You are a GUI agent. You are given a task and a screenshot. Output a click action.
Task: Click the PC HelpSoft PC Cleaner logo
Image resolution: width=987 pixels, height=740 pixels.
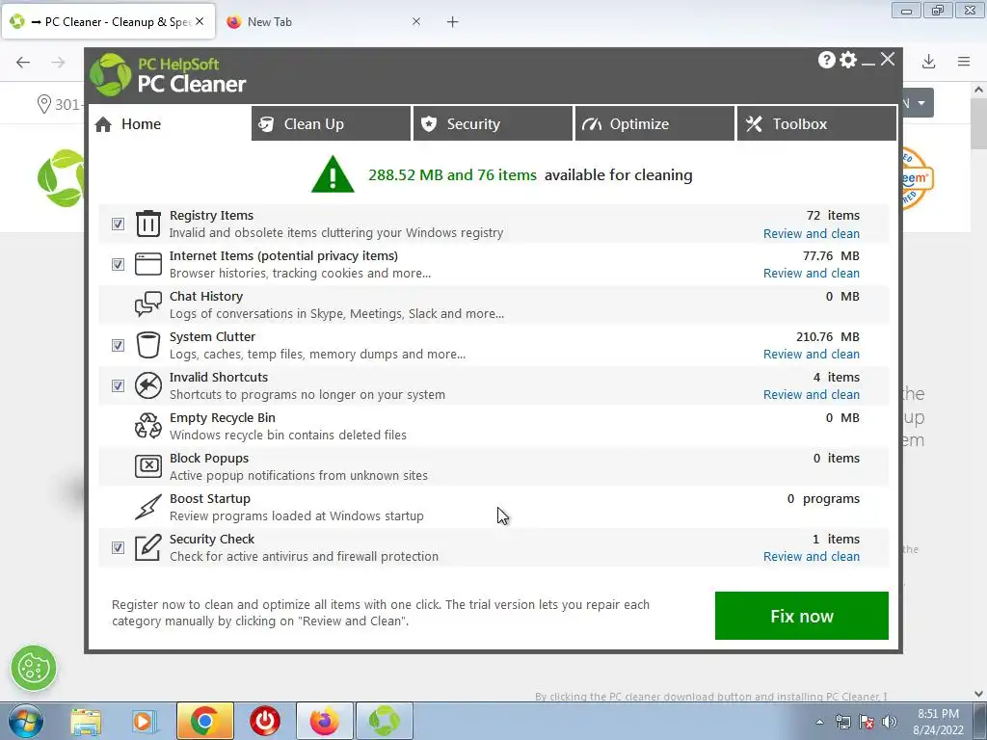pos(168,75)
